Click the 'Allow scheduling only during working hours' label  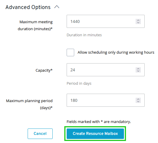point(116,53)
